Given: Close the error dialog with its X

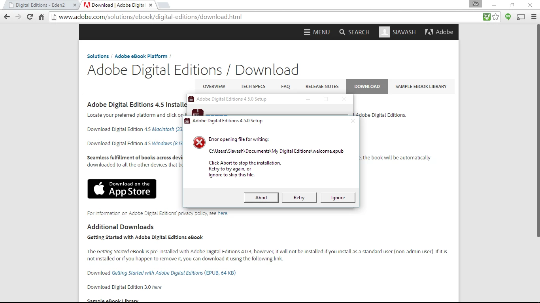Looking at the screenshot, I should point(353,121).
